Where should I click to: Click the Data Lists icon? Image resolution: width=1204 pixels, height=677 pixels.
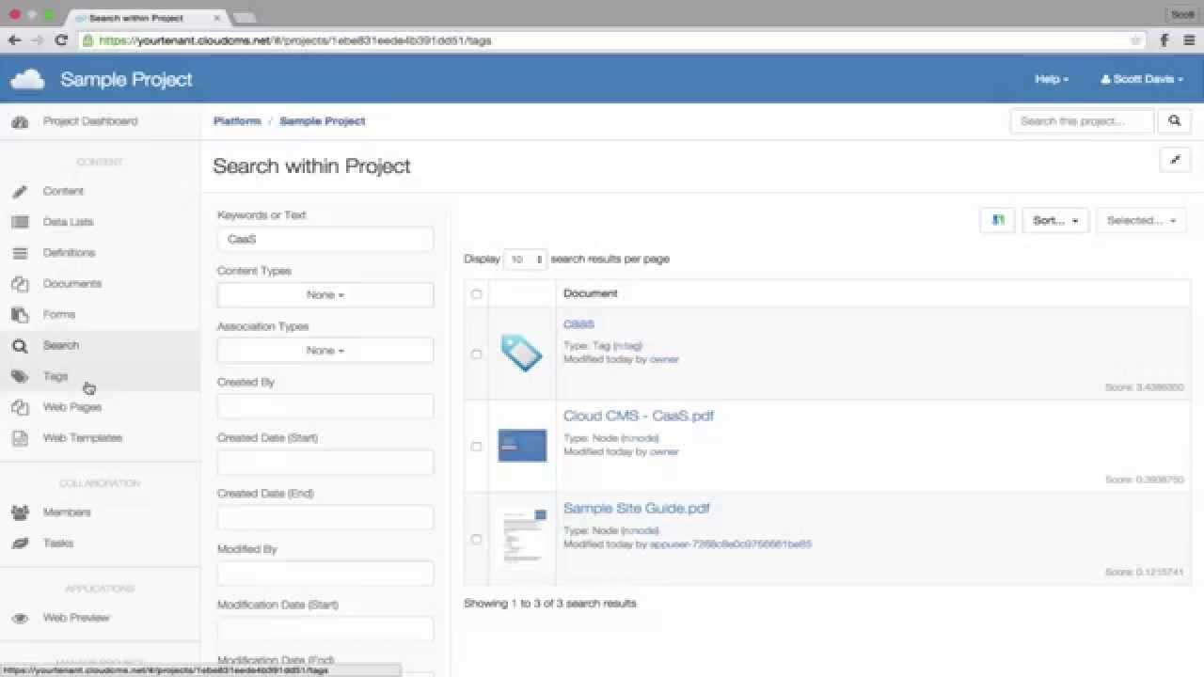pyautogui.click(x=20, y=223)
